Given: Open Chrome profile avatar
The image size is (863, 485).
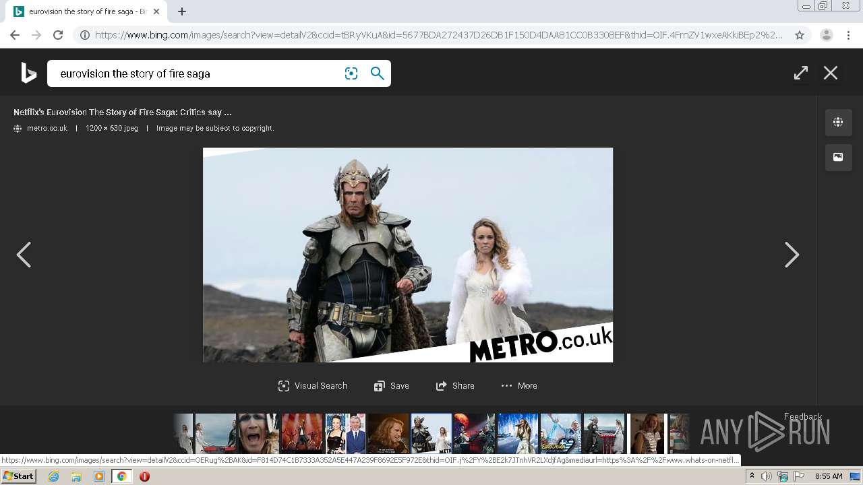Looking at the screenshot, I should tap(827, 35).
